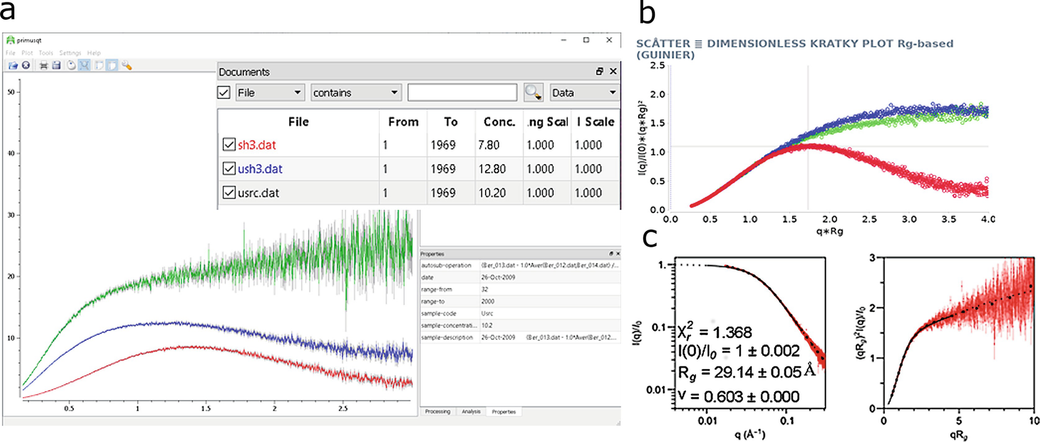1040x442 pixels.
Task: Open the Settings menu
Action: [70, 53]
